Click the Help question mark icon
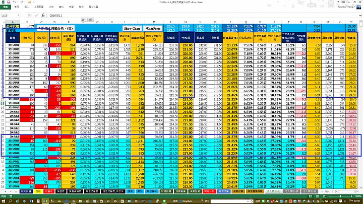 338,2
